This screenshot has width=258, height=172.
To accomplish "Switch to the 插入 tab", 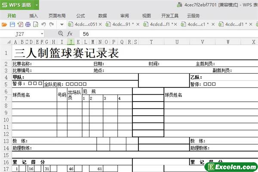I will (x=34, y=16).
